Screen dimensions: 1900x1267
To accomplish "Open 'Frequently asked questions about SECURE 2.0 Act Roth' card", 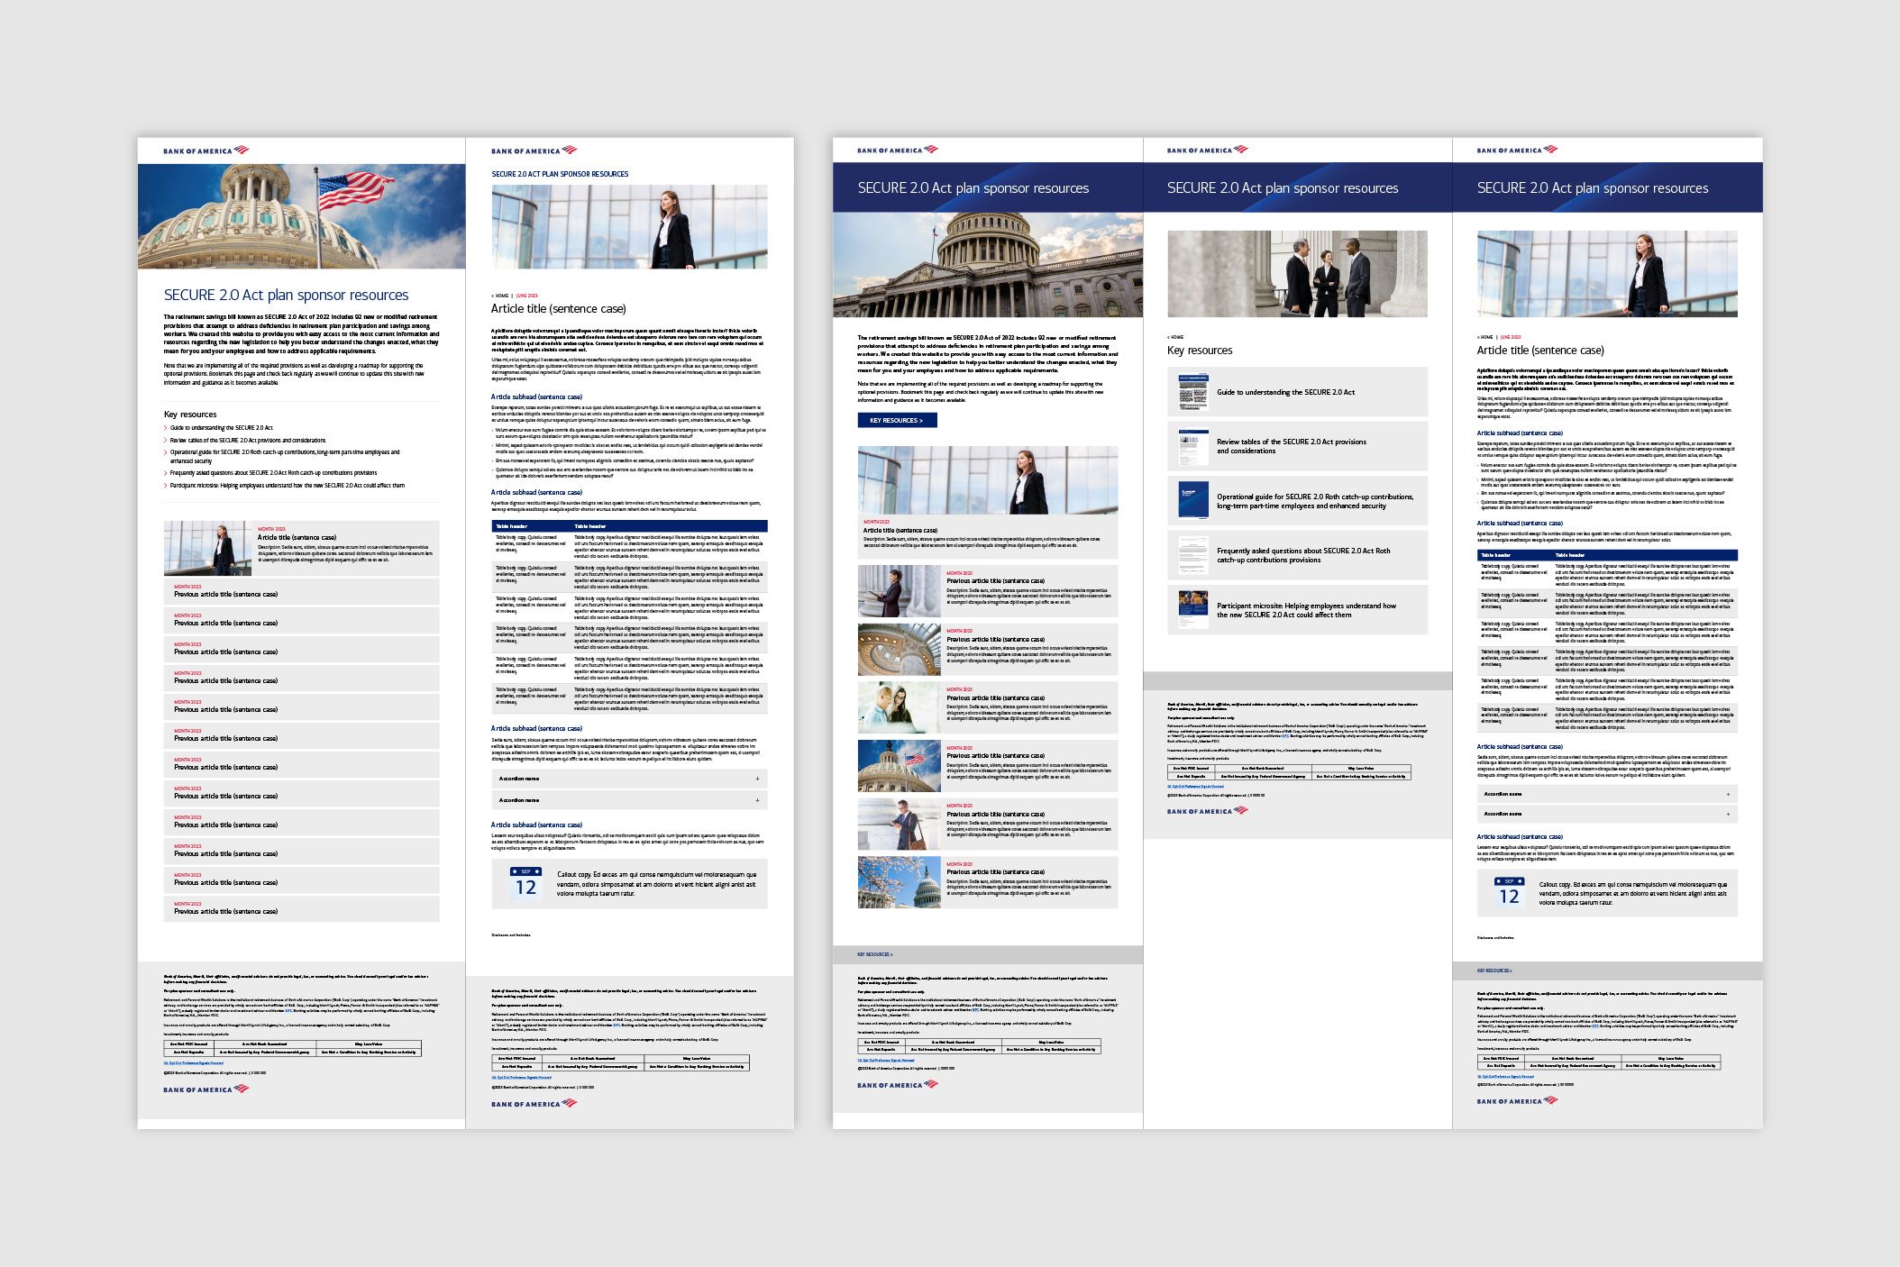I will tap(1297, 555).
